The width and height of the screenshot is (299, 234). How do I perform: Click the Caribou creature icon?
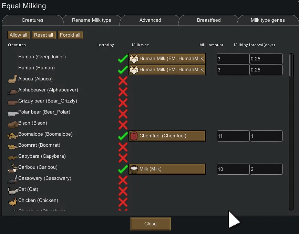(x=12, y=169)
